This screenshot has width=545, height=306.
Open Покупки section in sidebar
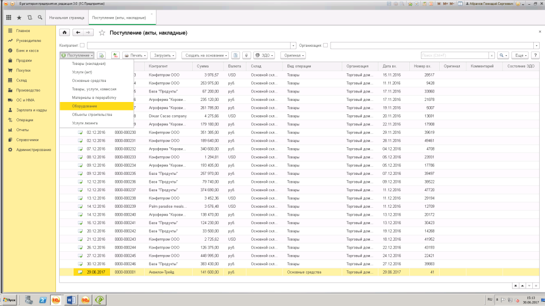[x=23, y=71]
